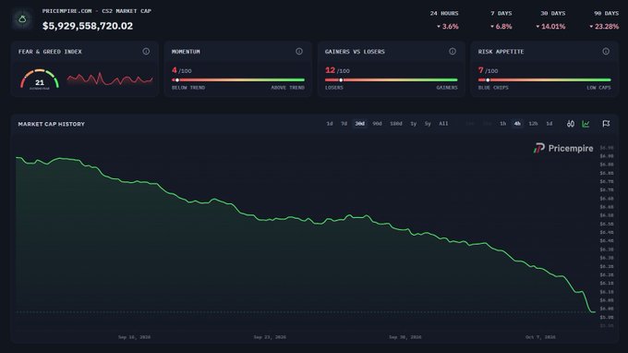Toggle the flag events icon
628x353 pixels.
(x=607, y=124)
